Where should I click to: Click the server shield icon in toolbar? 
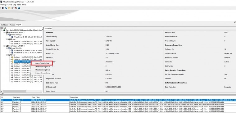coord(2,8)
